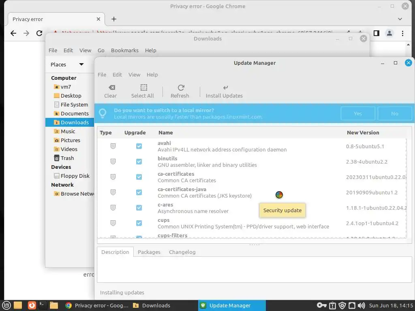Sort the list by the Name column header

click(166, 132)
